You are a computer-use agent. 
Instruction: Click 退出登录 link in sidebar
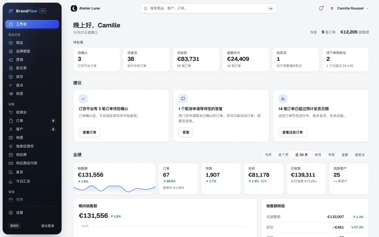coord(48,226)
